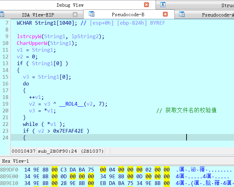Image resolution: width=234 pixels, height=187 pixels.
Task: Click the IDA View-EIP tab icon
Action: coord(2,15)
